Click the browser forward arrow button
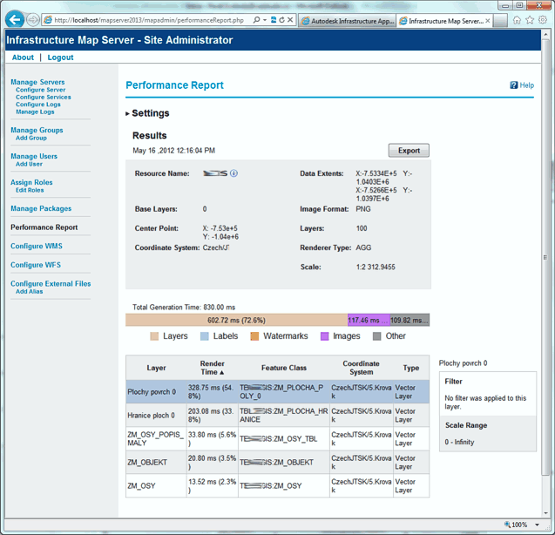555x535 pixels. [x=33, y=20]
